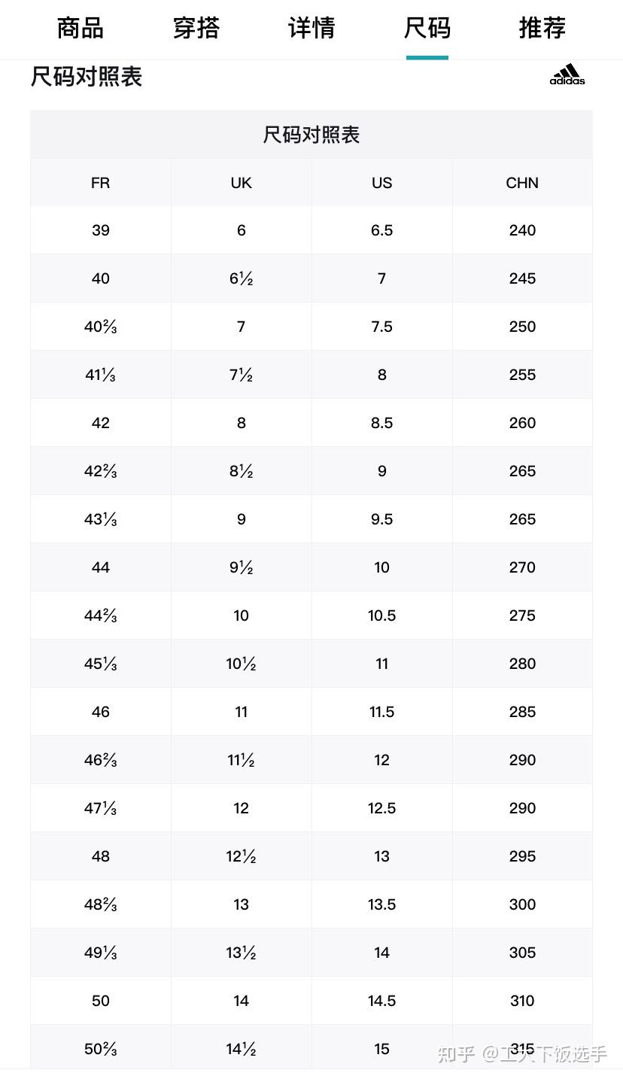623x1079 pixels.
Task: Click the CHN 300 cell
Action: (522, 904)
